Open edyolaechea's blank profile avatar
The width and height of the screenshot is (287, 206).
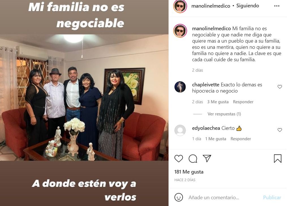tap(180, 130)
